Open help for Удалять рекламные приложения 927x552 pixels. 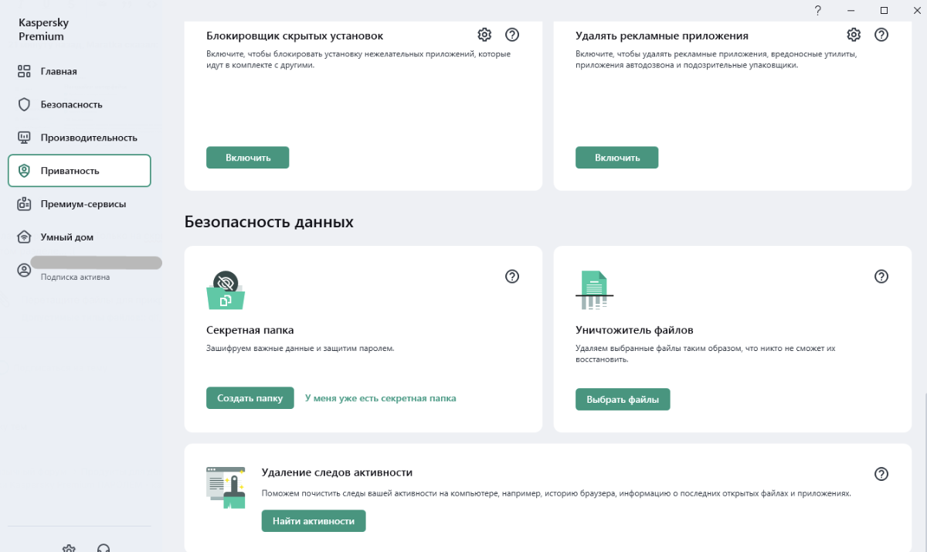(881, 35)
